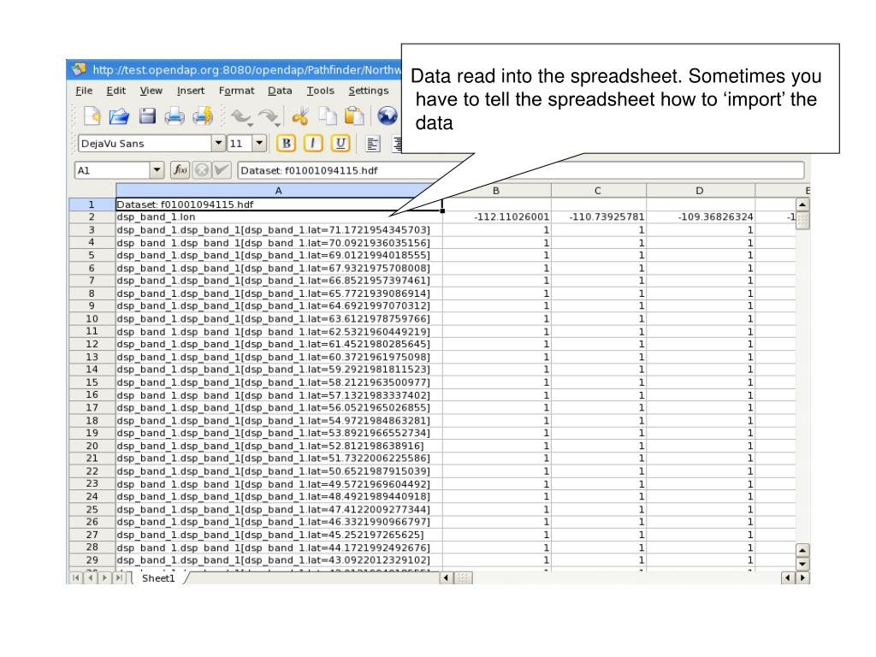The height and width of the screenshot is (657, 876).
Task: Open the cell reference A1 dropdown
Action: pos(157,170)
